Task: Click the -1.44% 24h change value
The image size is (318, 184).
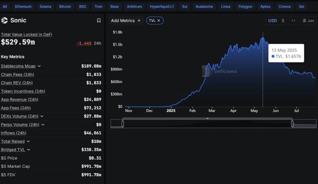Action: [x=84, y=43]
